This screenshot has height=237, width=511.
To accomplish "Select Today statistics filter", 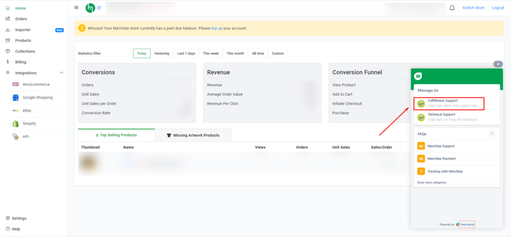I will point(142,53).
